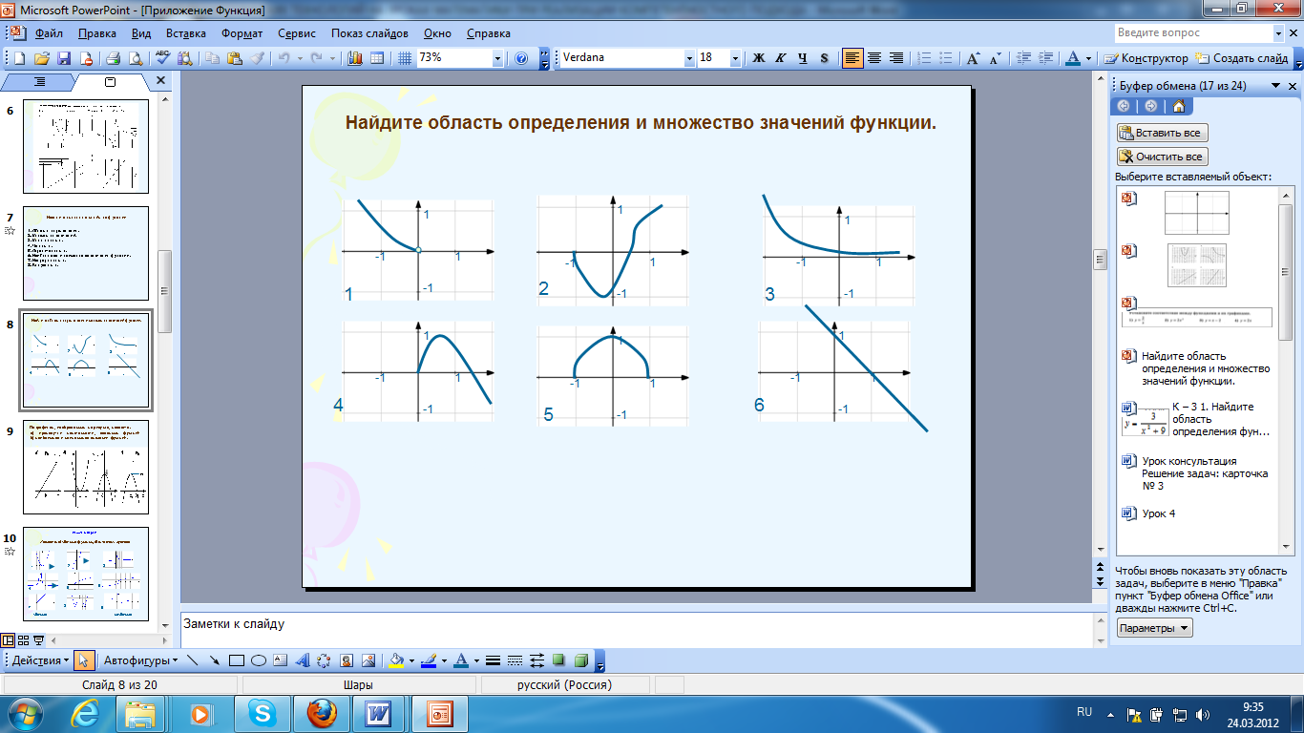
Task: Toggle bold (Ж) formatting
Action: 759,58
